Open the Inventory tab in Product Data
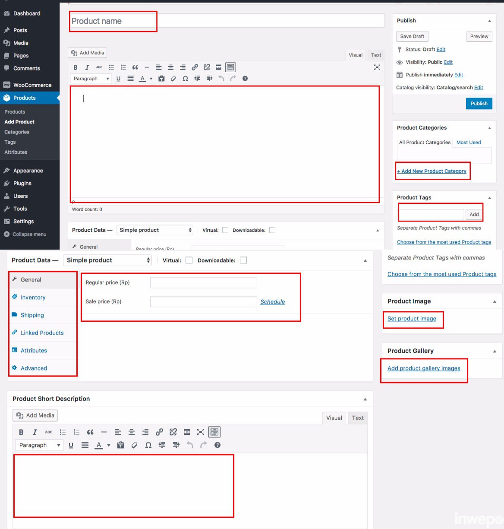504x529 pixels. tap(33, 297)
